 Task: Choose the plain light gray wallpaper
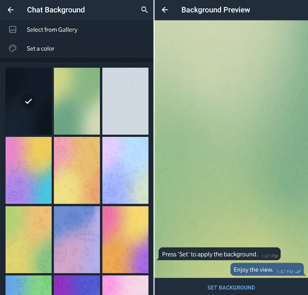125,101
